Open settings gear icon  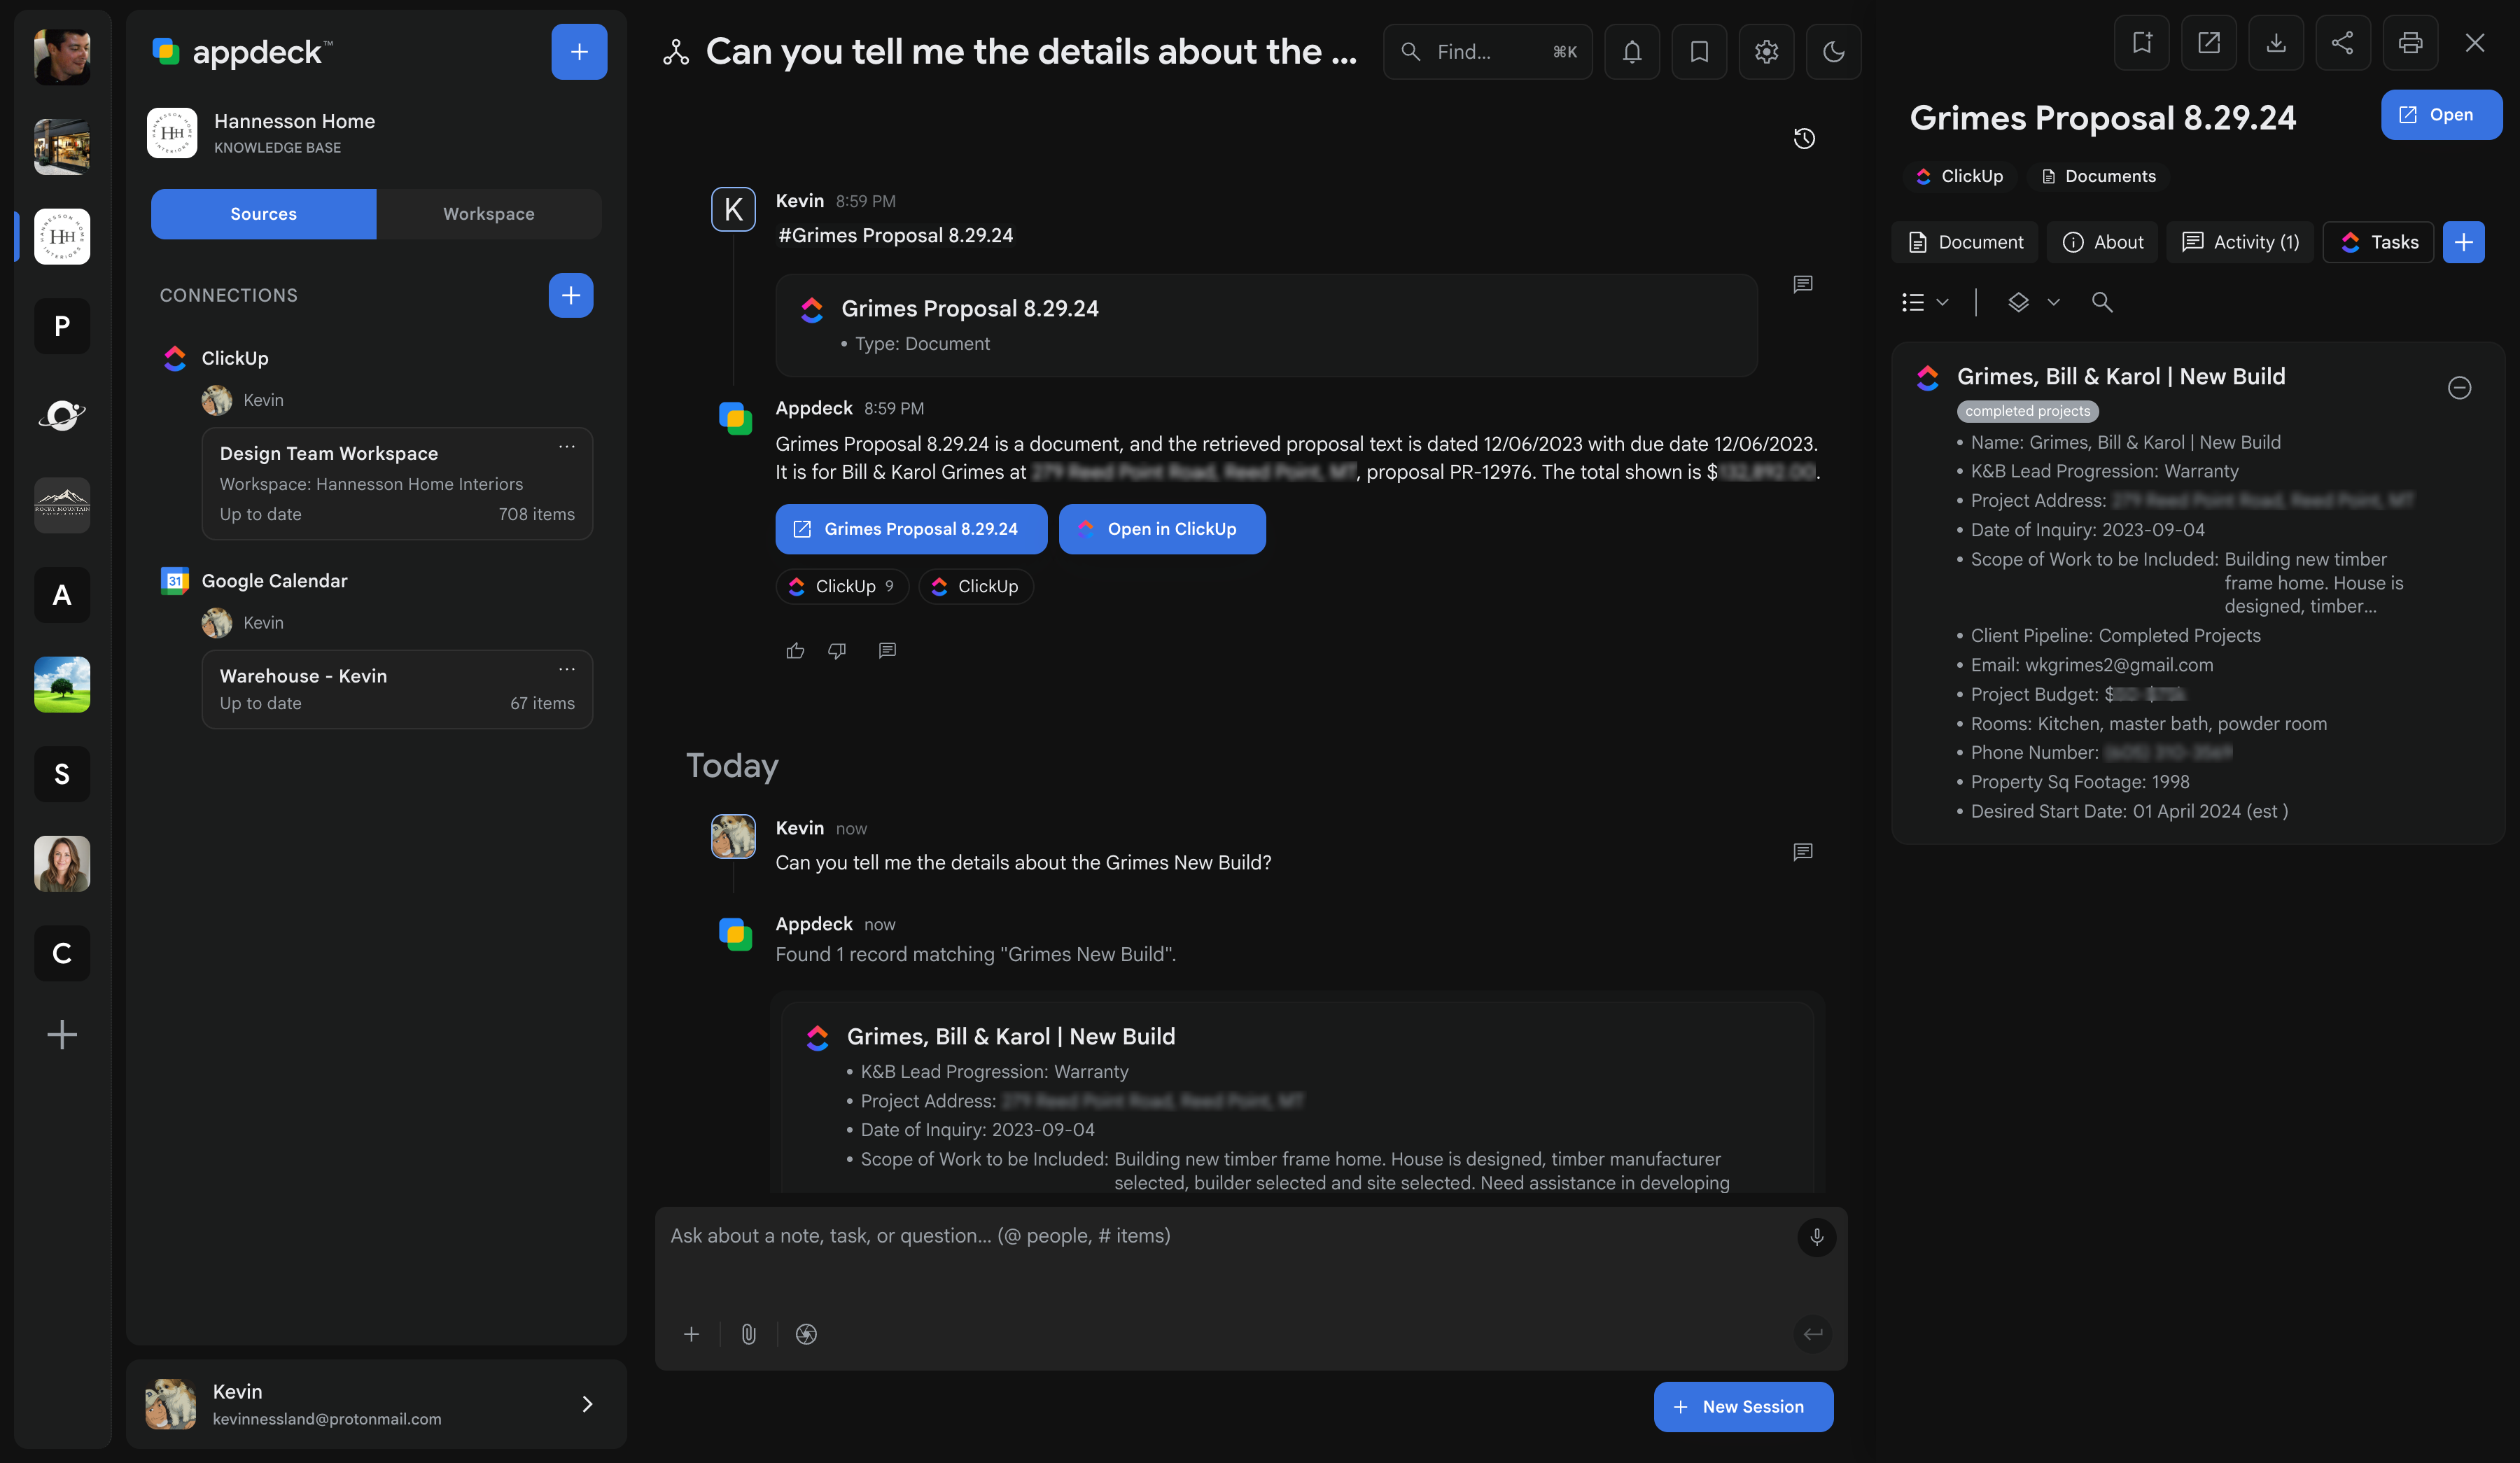coord(1767,51)
